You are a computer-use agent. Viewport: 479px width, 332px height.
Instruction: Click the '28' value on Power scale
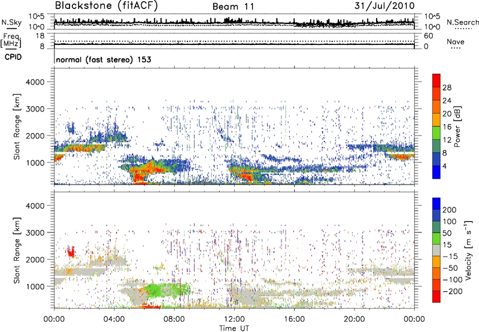[x=447, y=87]
